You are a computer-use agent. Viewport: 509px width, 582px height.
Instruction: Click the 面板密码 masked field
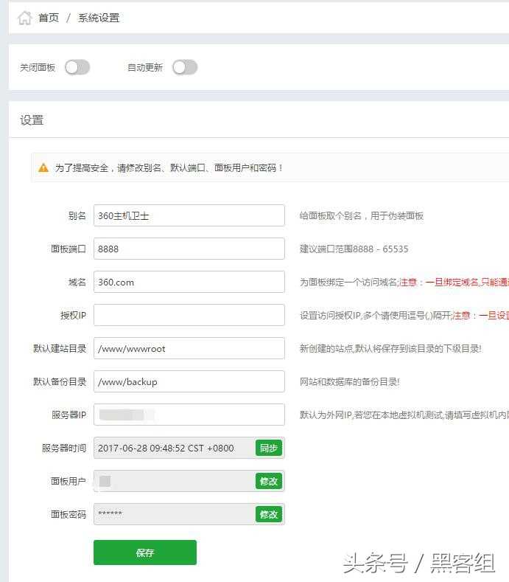pyautogui.click(x=175, y=514)
